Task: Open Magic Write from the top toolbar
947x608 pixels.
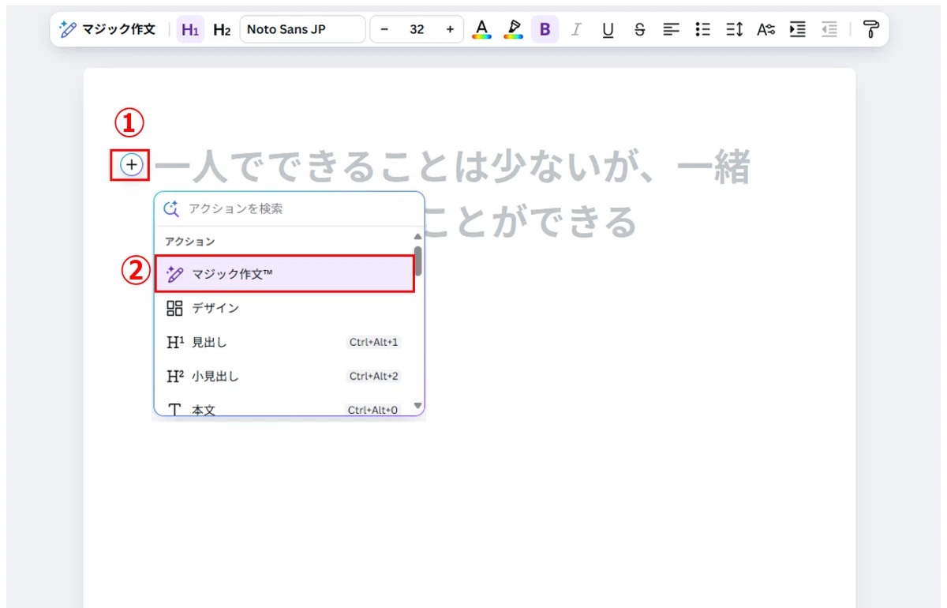Action: (x=107, y=29)
